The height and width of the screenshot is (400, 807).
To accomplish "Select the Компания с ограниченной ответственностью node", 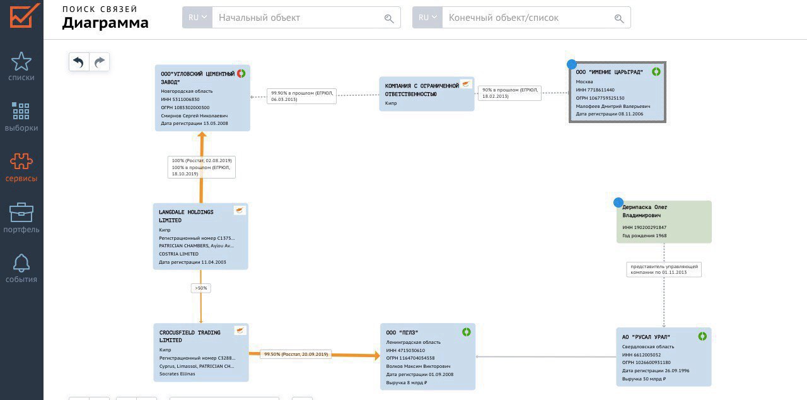I will click(x=427, y=94).
